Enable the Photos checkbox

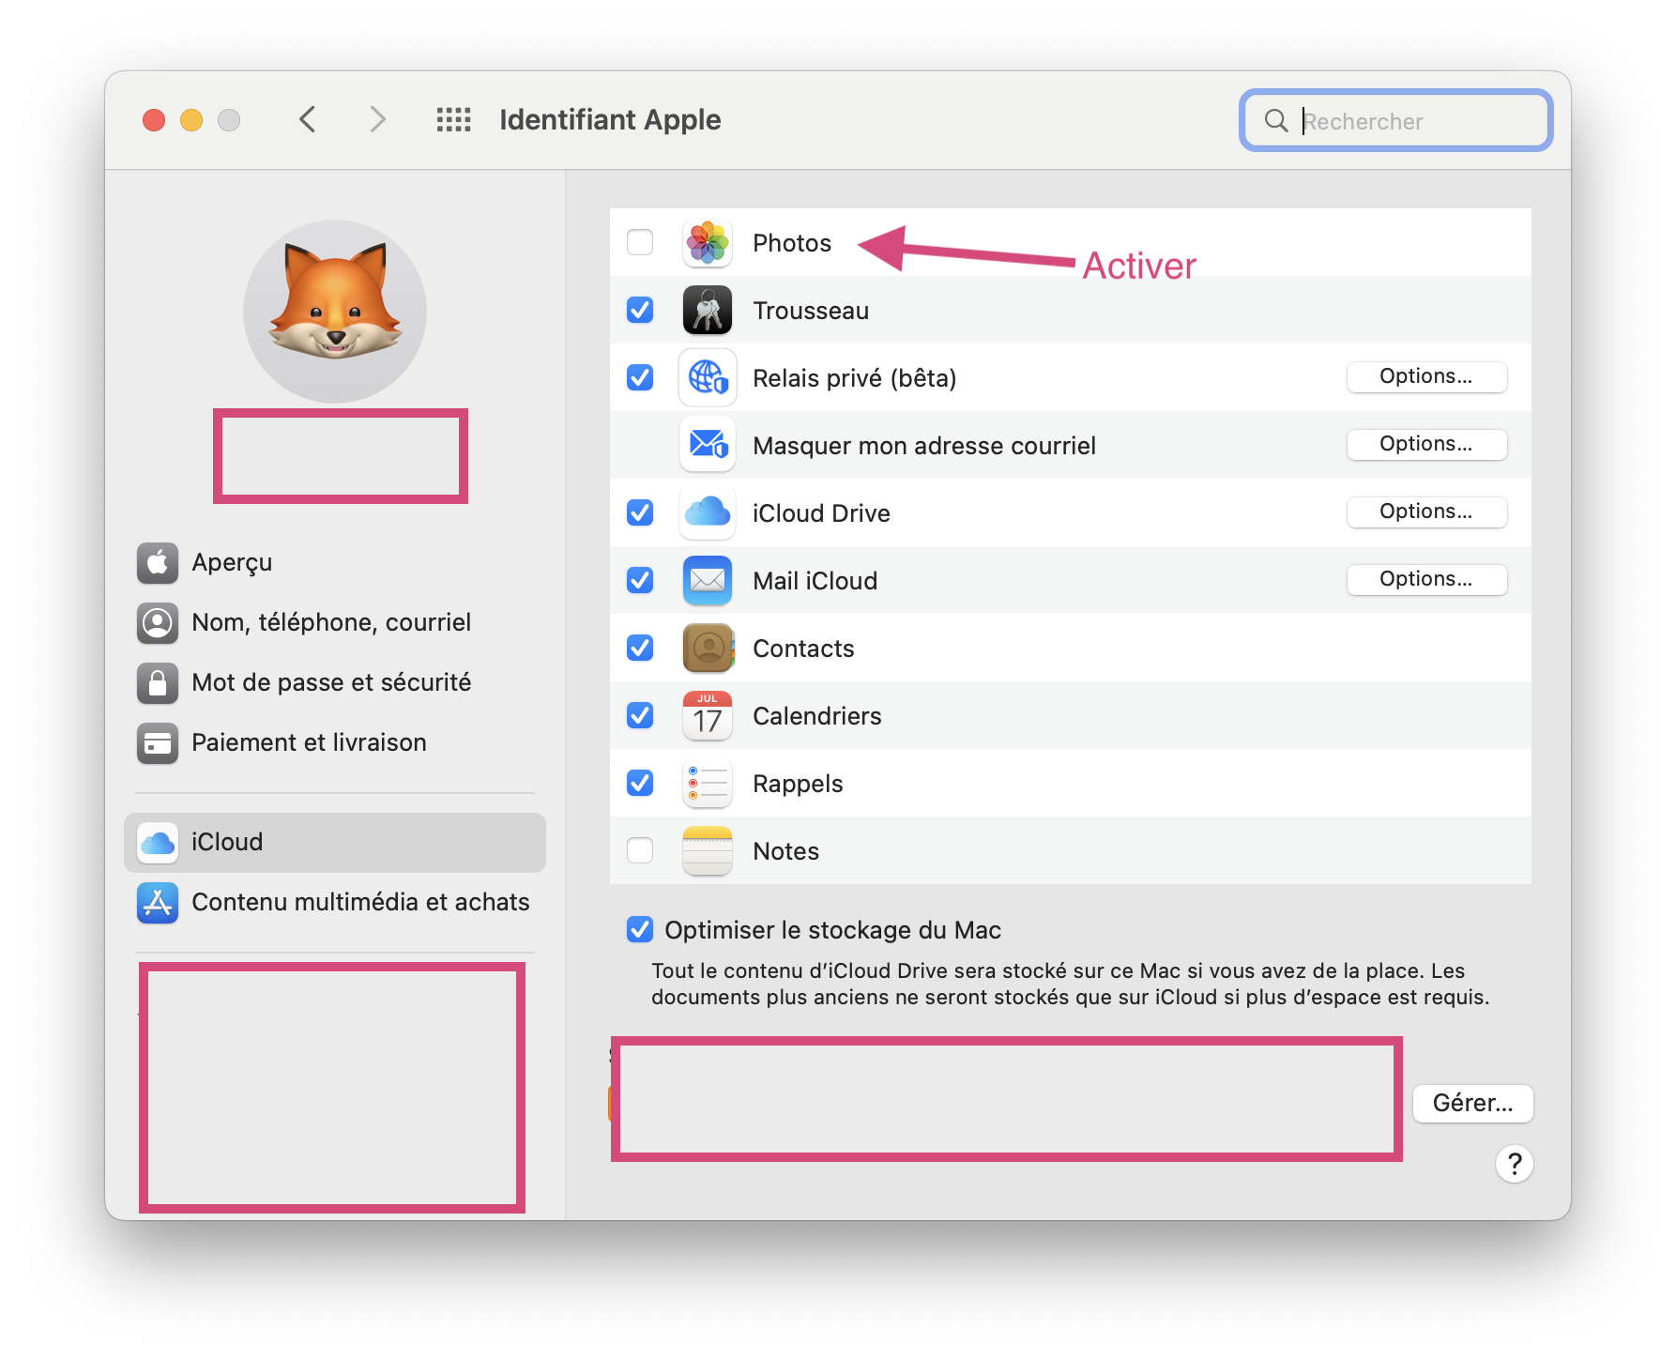[x=640, y=242]
